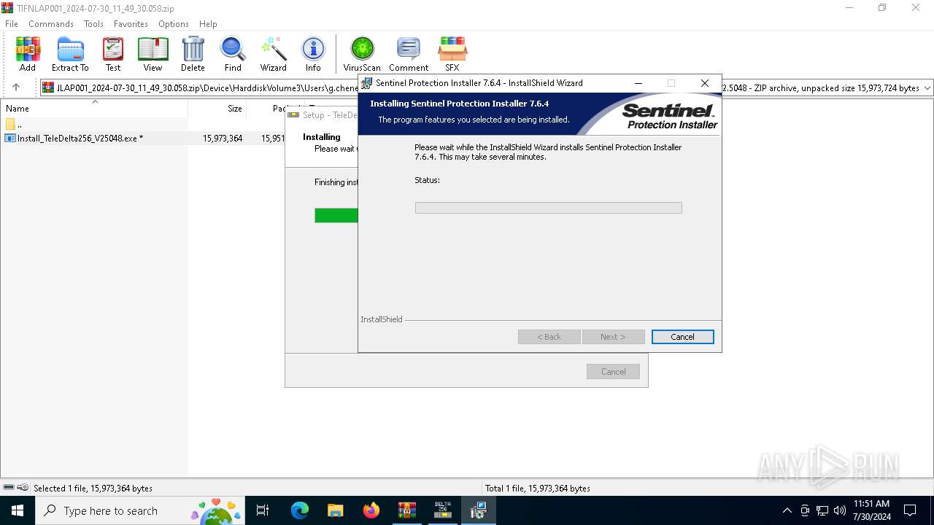Launch Microsoft Edge from taskbar
934x525 pixels.
coord(300,510)
